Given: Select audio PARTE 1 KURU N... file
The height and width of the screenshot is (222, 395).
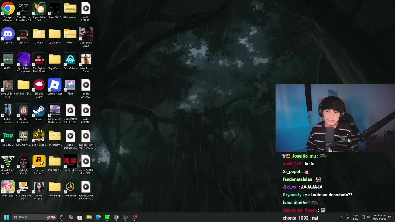Looking at the screenshot, I should coord(70,114).
